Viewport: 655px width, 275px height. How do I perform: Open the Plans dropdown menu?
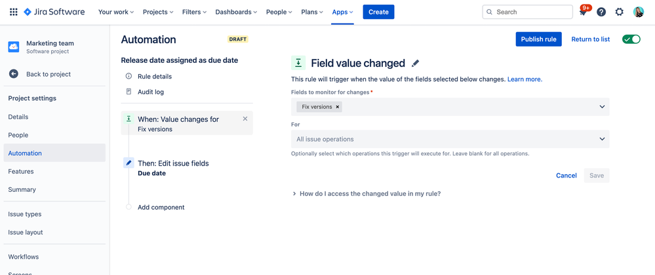click(312, 12)
